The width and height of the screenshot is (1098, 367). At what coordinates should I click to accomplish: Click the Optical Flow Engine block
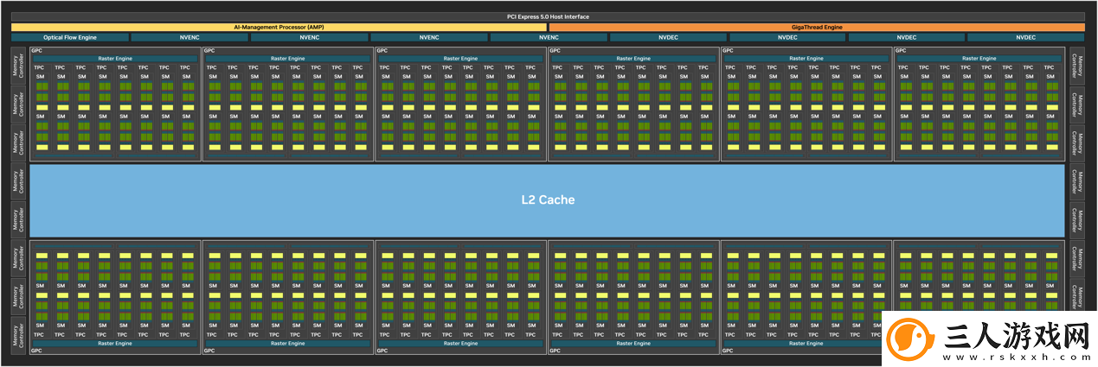pos(70,37)
